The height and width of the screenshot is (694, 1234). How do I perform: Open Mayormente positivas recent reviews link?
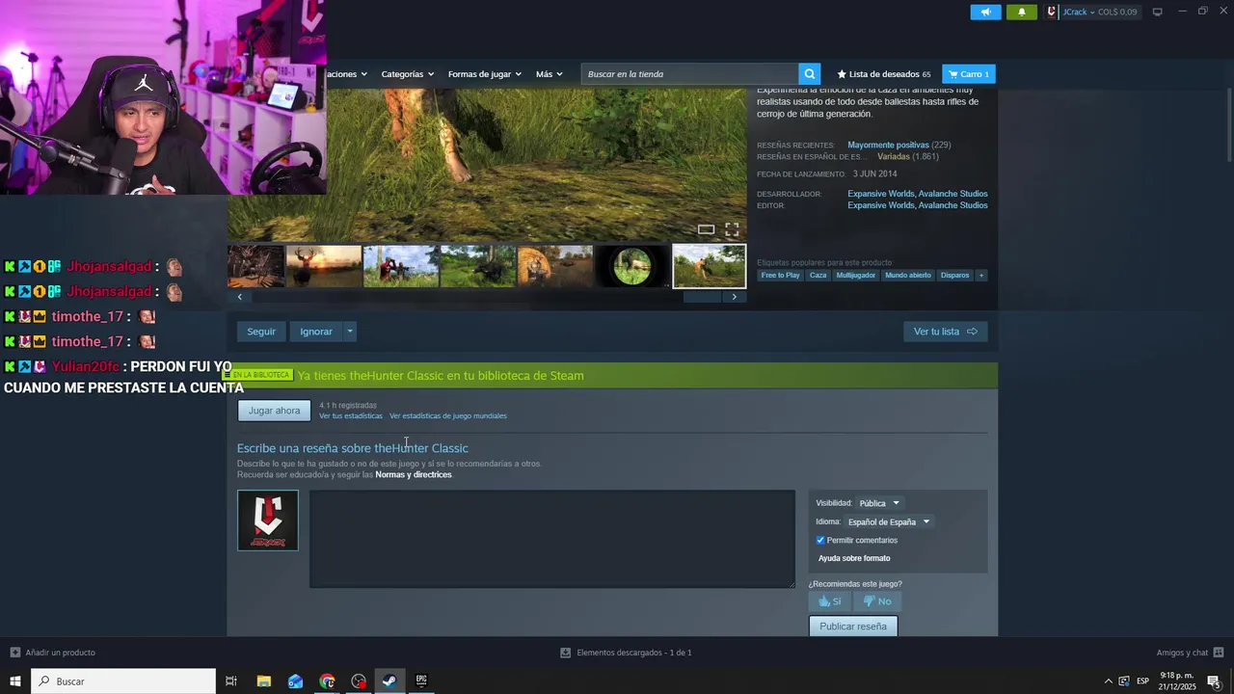click(888, 145)
